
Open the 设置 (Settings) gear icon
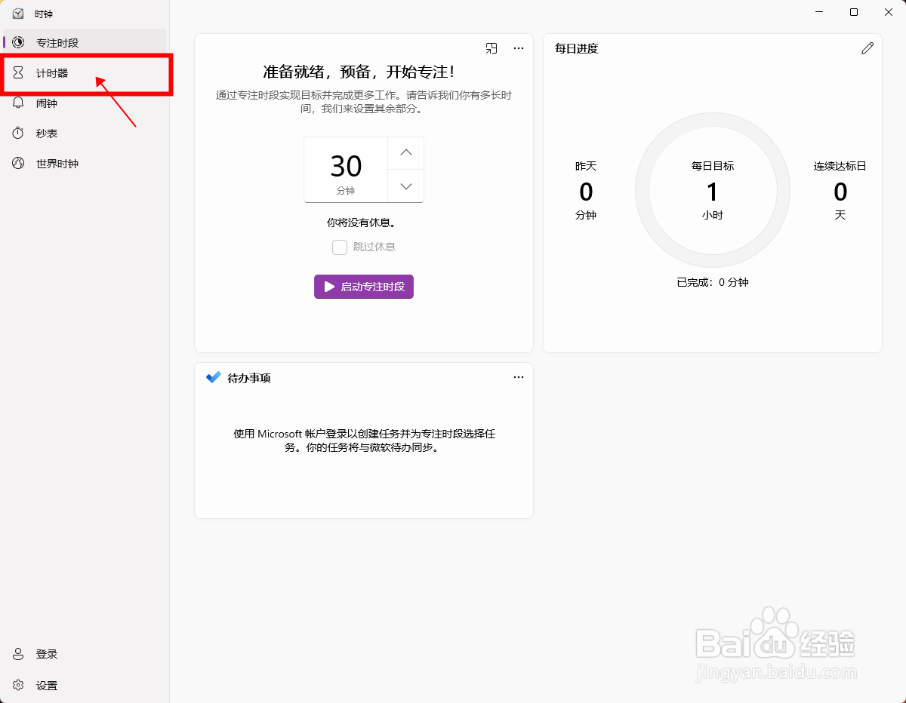click(18, 685)
